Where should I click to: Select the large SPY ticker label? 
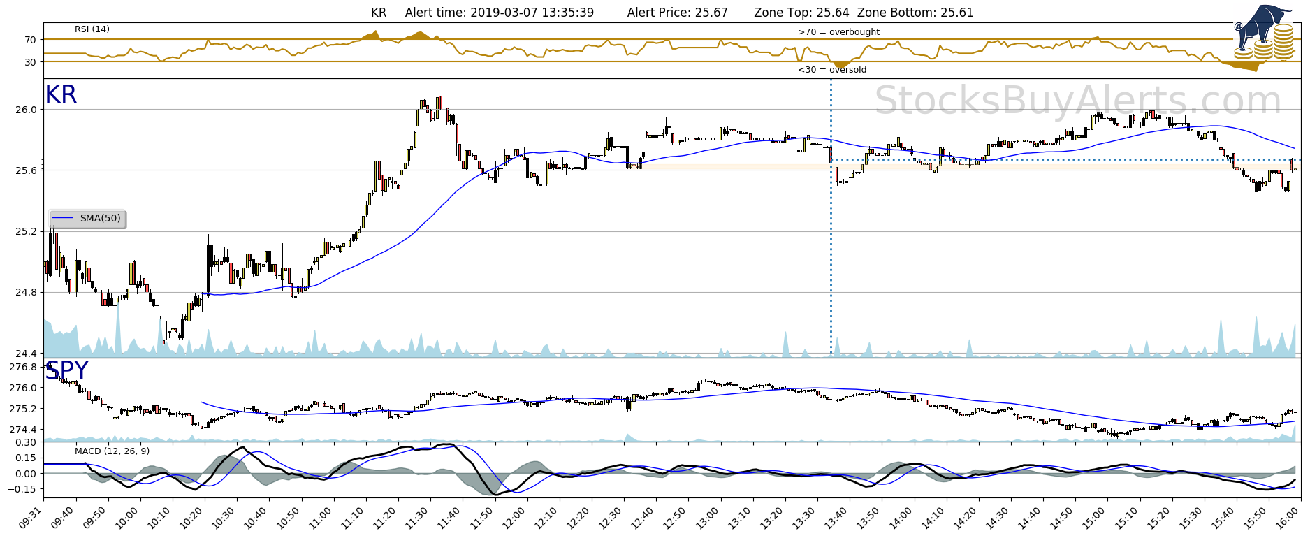[x=67, y=370]
